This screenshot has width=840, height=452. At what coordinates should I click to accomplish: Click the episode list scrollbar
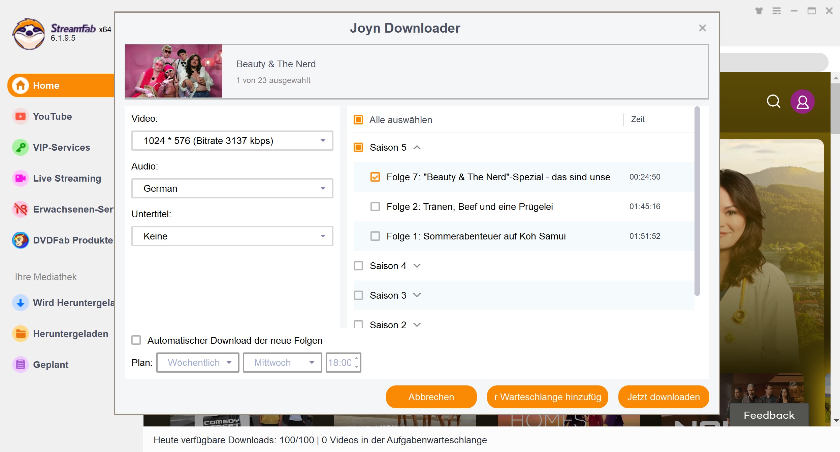(x=697, y=201)
